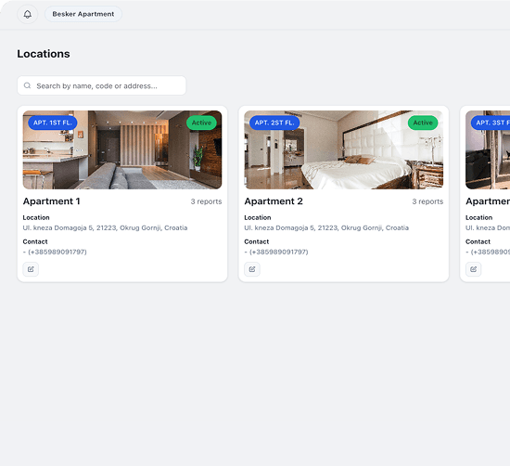The height and width of the screenshot is (466, 510).
Task: Open the Apartment 2 bedroom photo
Action: pyautogui.click(x=343, y=149)
